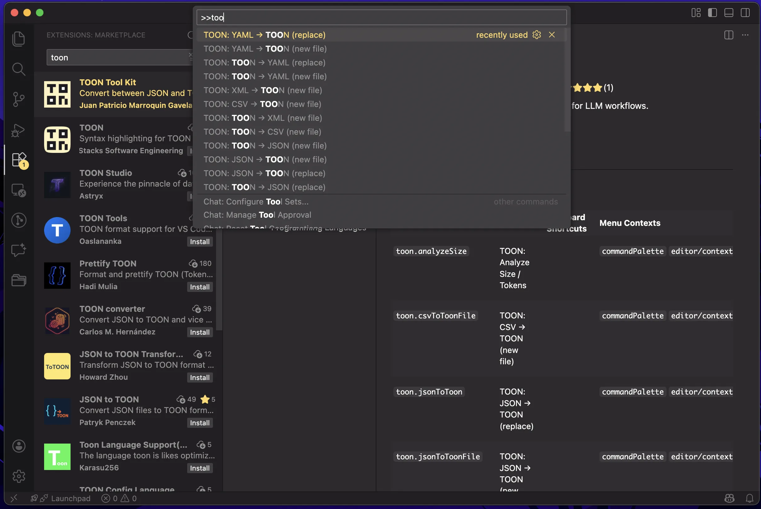
Task: Open the Source Control view
Action: [19, 99]
